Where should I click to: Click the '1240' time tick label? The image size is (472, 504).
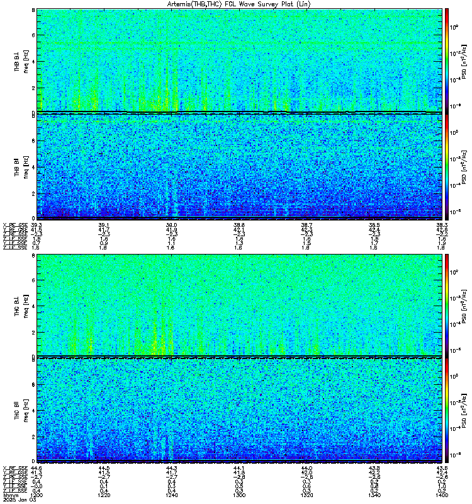(x=171, y=495)
